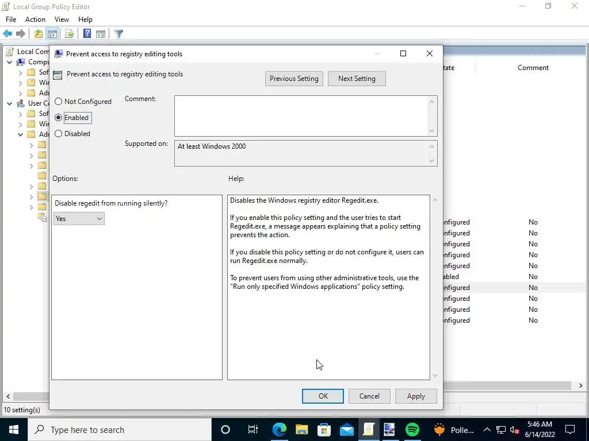Expand Software Settings under Computer Configuration
The width and height of the screenshot is (589, 441).
pyautogui.click(x=21, y=72)
